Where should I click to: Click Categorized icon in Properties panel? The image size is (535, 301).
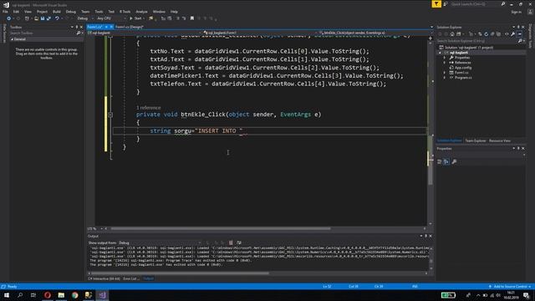click(x=440, y=161)
